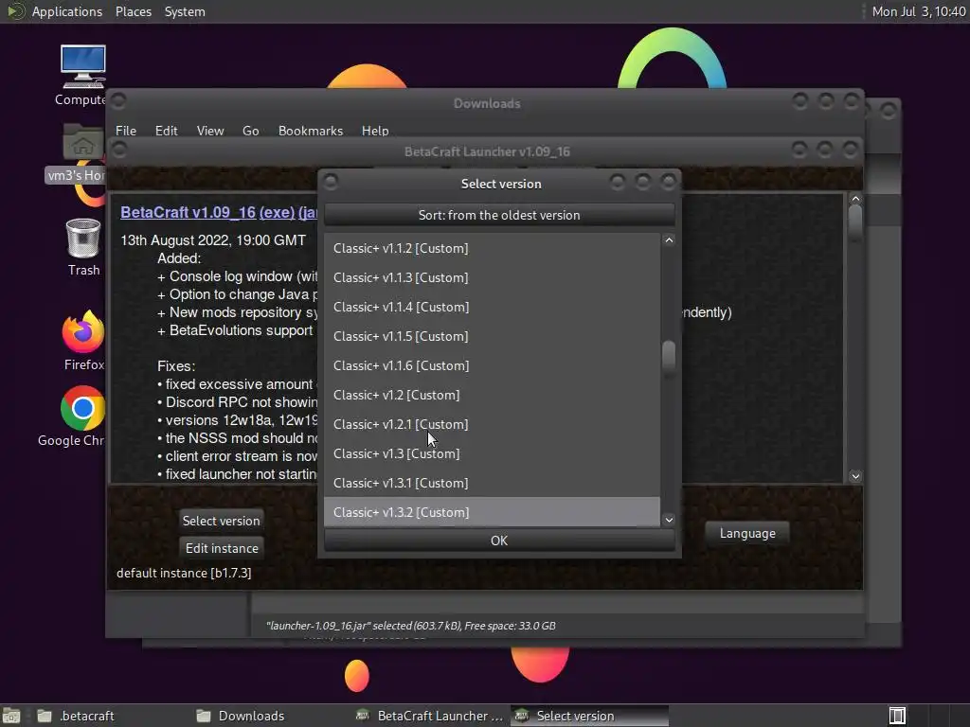Click changelog panel scroll up arrow
Image resolution: width=970 pixels, height=727 pixels.
click(x=855, y=199)
